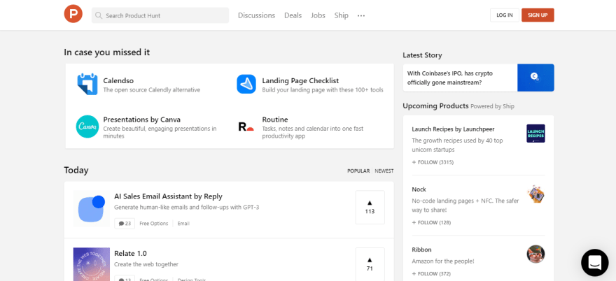Click the Powered by Ship link
Screen dimensions: 616x281
click(x=492, y=106)
